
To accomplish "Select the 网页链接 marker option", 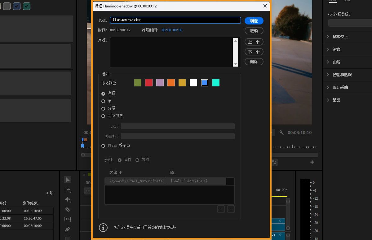I will [x=103, y=116].
